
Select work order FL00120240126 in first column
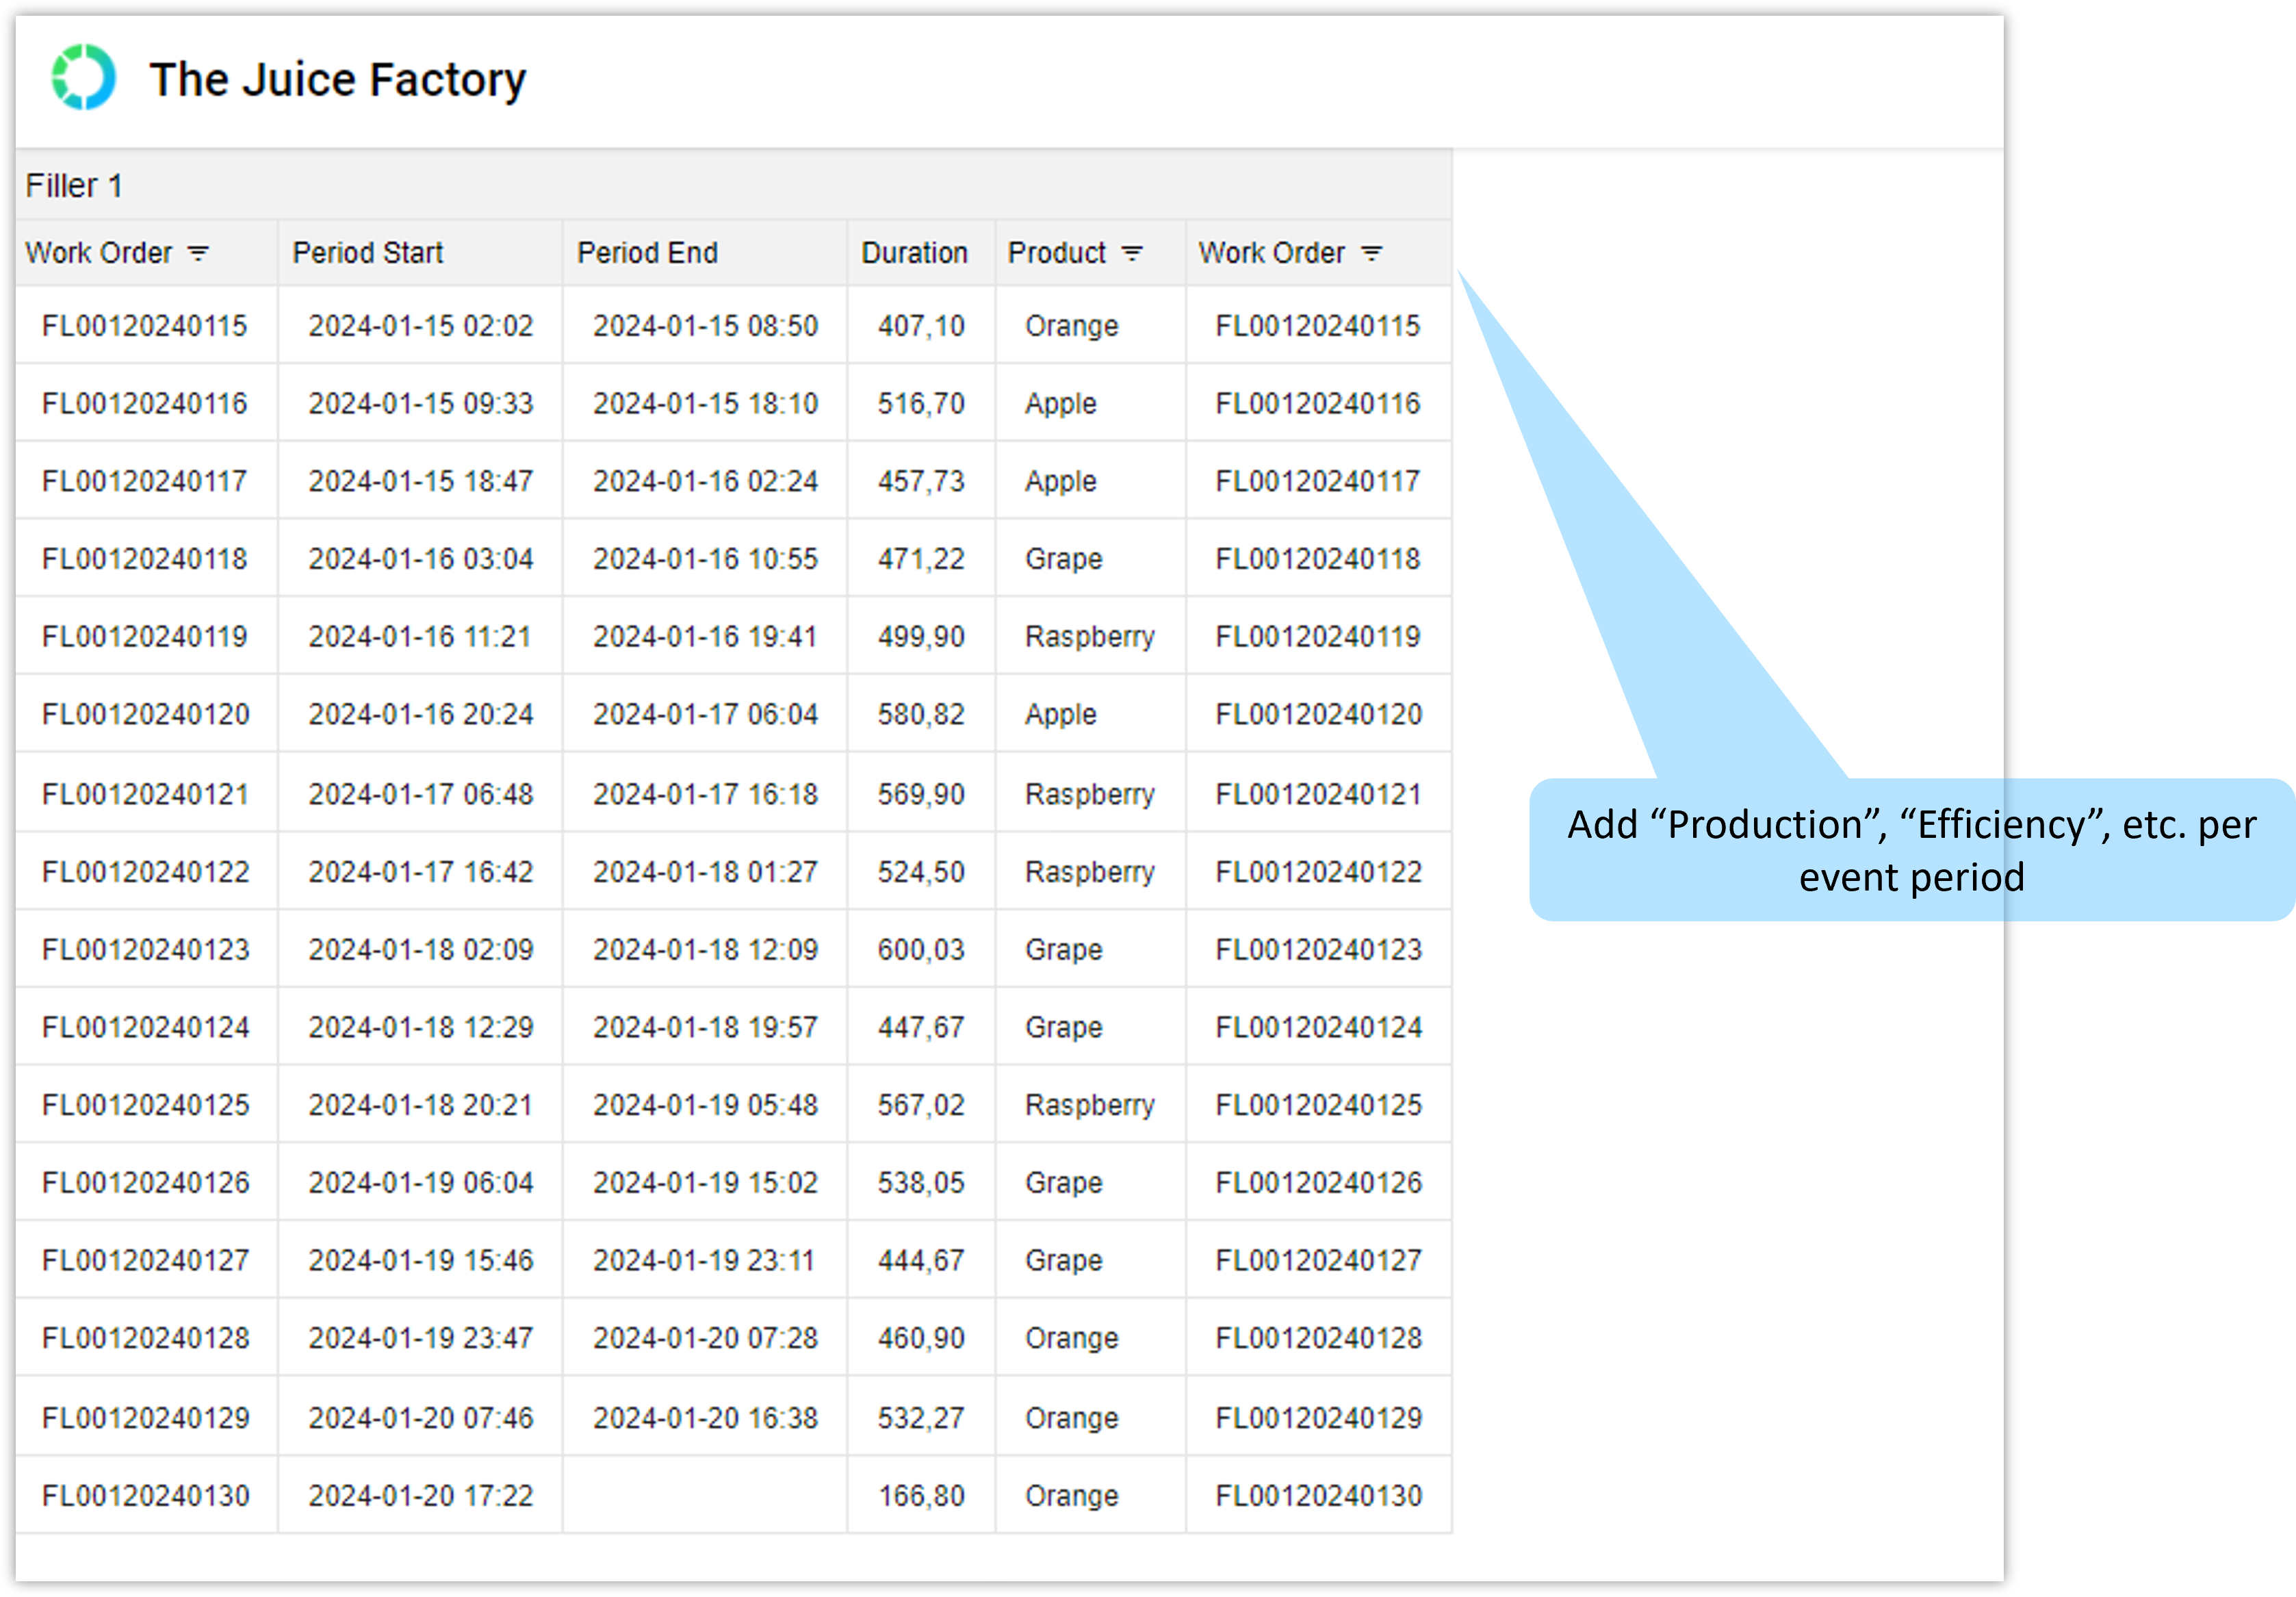[x=146, y=1183]
